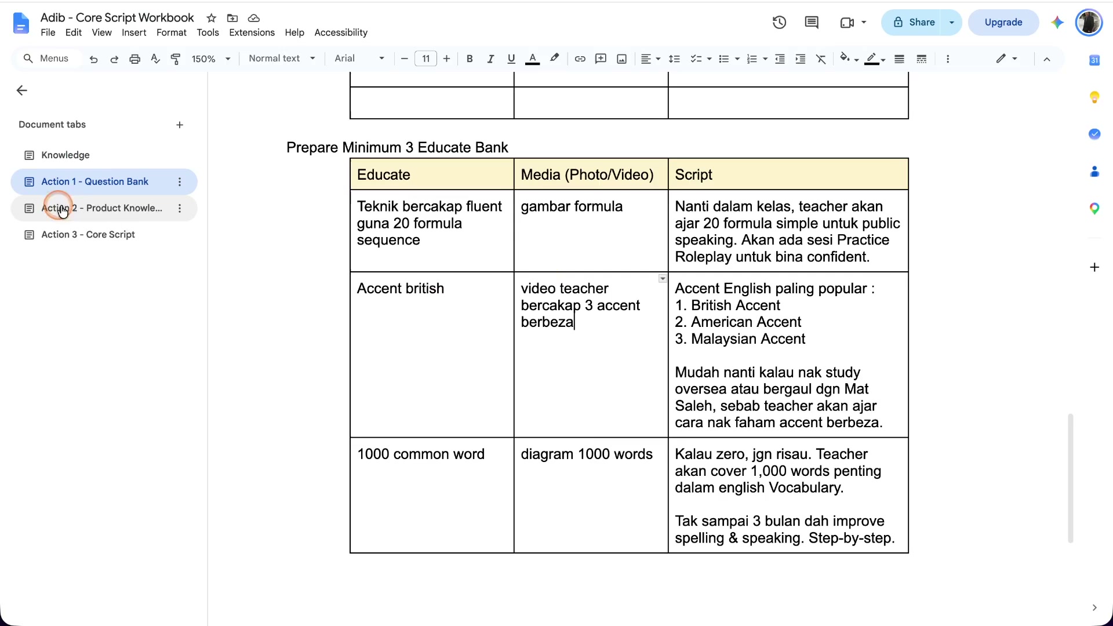Viewport: 1113px width, 626px height.
Task: Select the Paint format tool
Action: point(176,59)
